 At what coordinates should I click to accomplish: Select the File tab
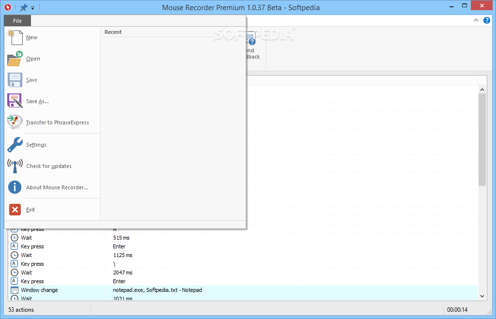tap(17, 20)
